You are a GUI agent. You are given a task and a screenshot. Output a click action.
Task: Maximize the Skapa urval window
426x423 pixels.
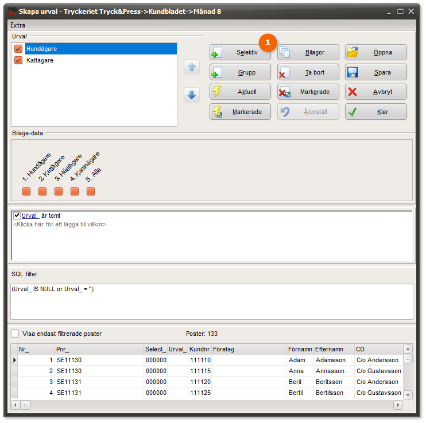400,11
